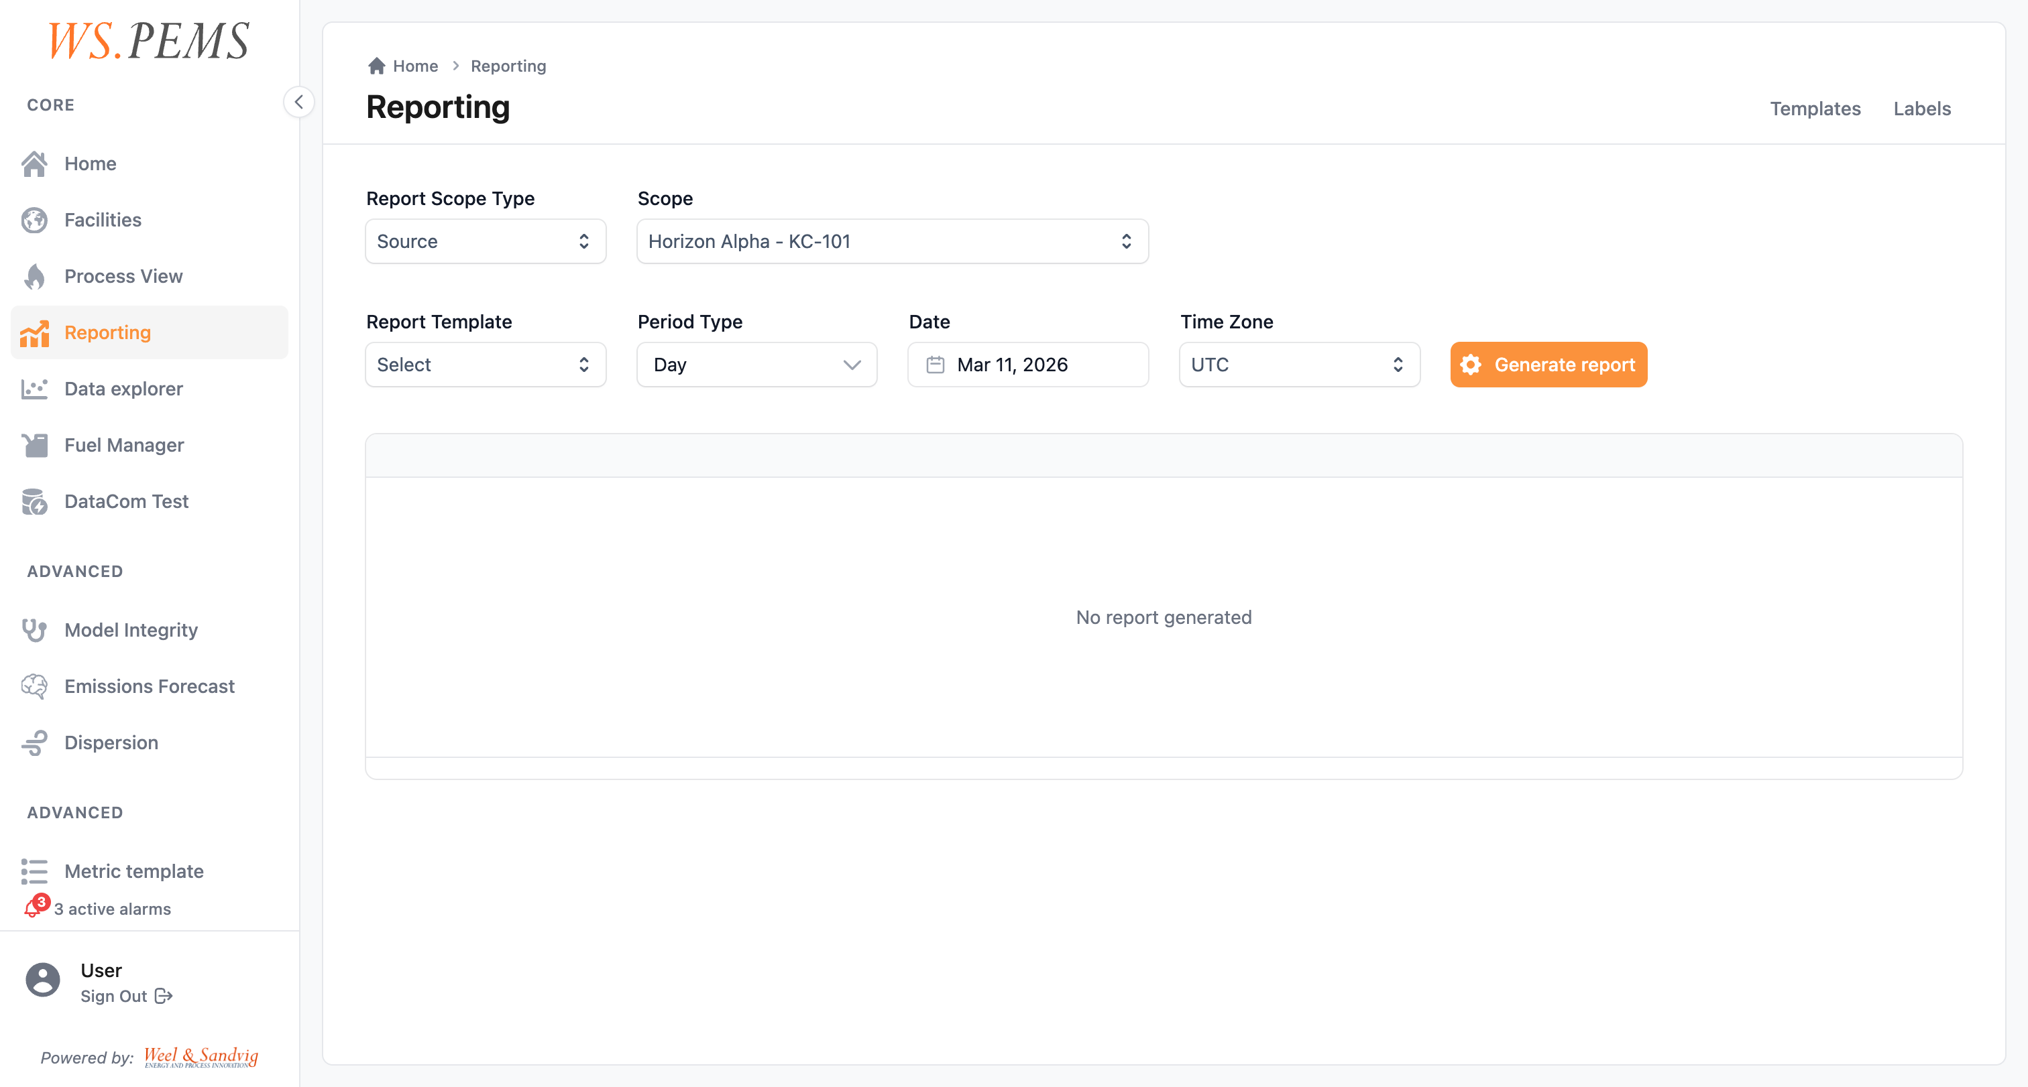Click the DataCom Test database icon
2028x1087 pixels.
pos(35,502)
